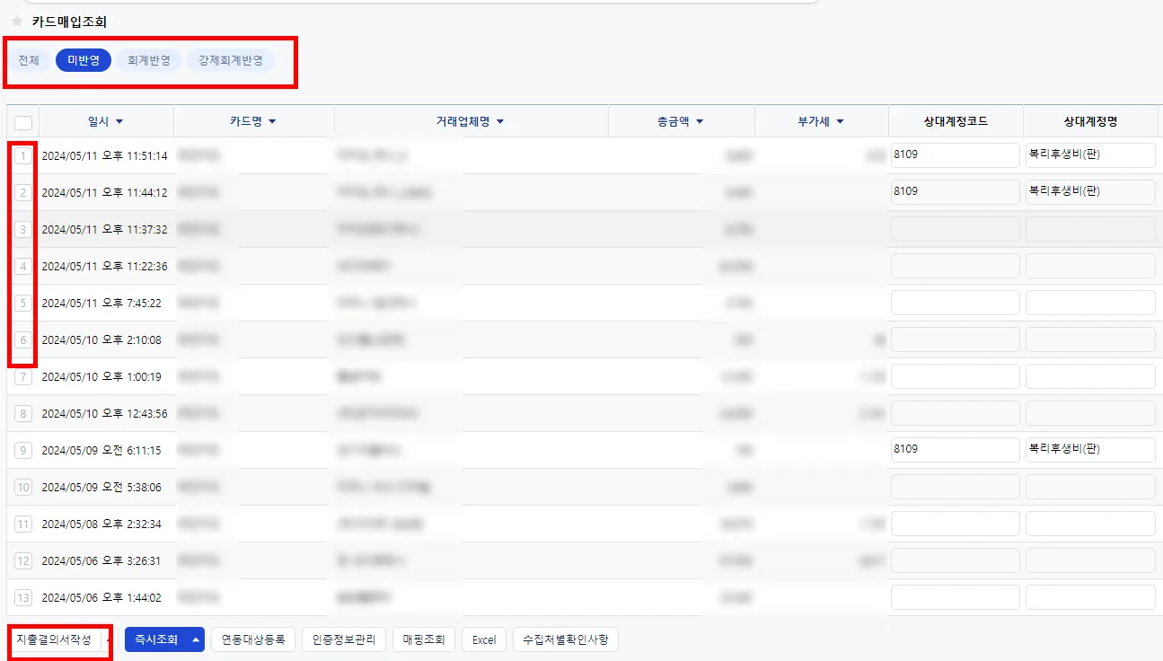Select the 회계반영 filter tab
Viewport: 1163px width, 661px height.
point(149,60)
